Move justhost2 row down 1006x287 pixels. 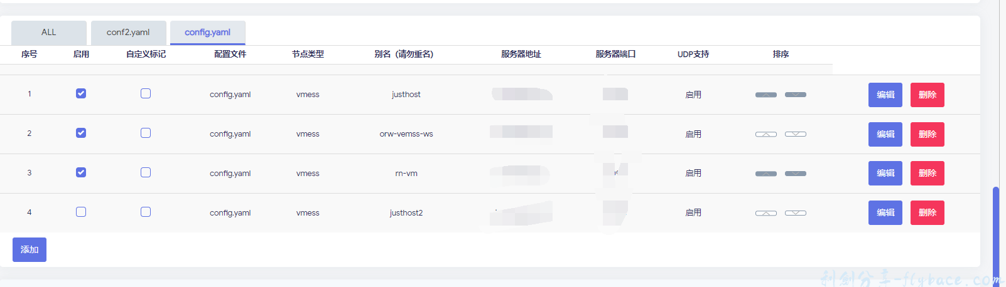[795, 213]
